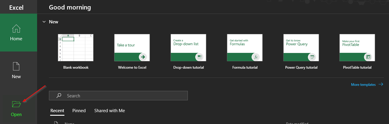Switch to the Pinned tab

[79, 111]
